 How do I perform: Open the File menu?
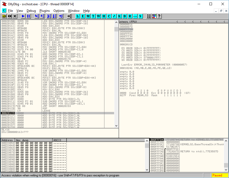(10, 11)
